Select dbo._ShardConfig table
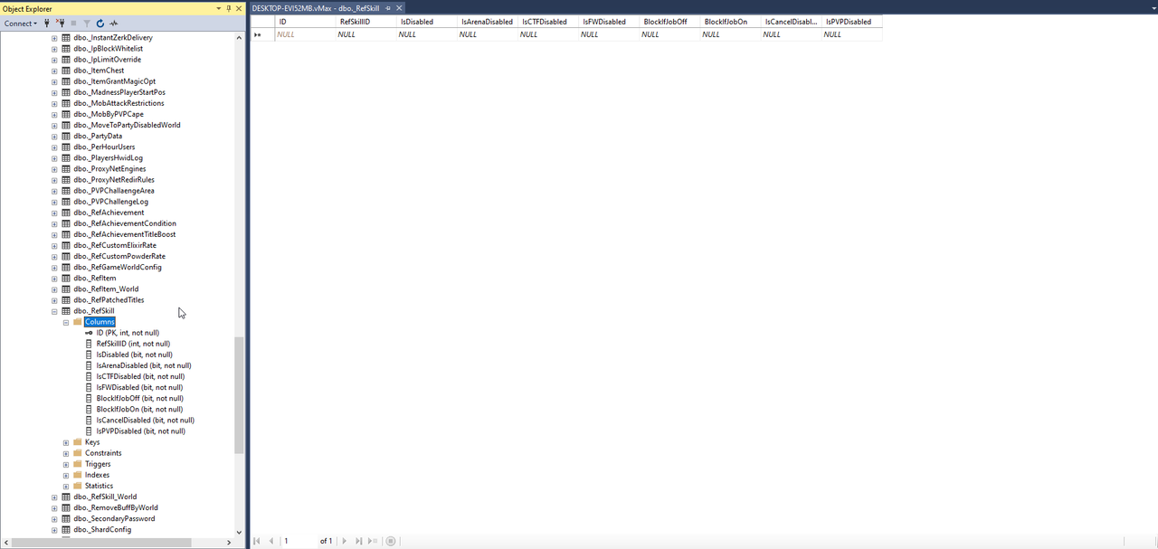This screenshot has width=1158, height=549. coord(102,530)
